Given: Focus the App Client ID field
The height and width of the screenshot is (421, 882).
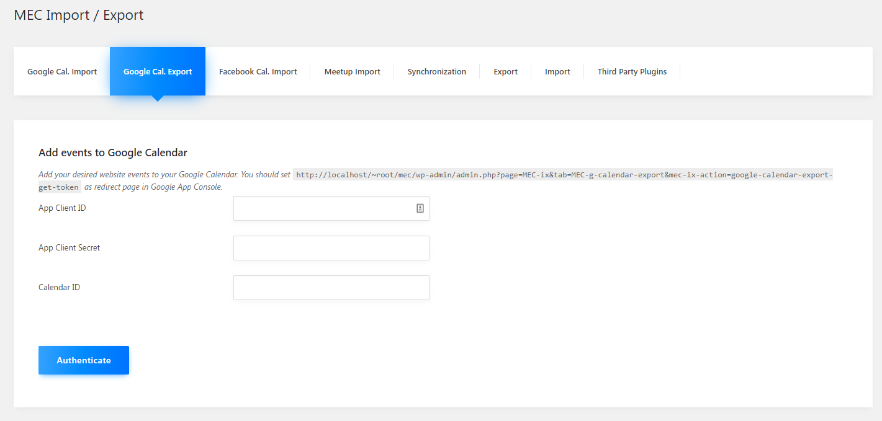Looking at the screenshot, I should 331,208.
